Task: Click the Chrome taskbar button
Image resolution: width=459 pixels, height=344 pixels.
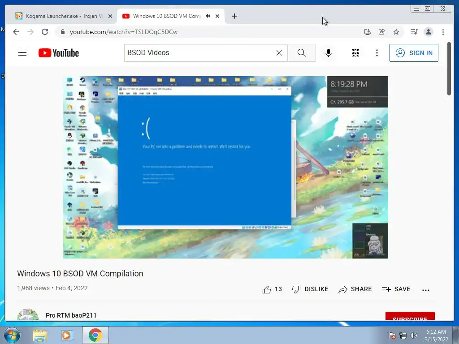Action: 95,335
